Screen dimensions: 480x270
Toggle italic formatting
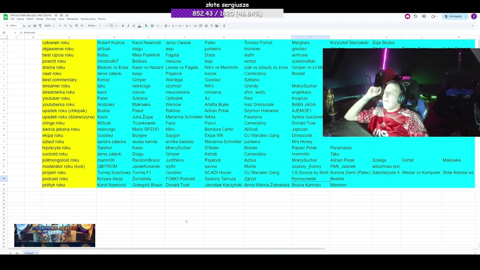pyautogui.click(x=128, y=26)
